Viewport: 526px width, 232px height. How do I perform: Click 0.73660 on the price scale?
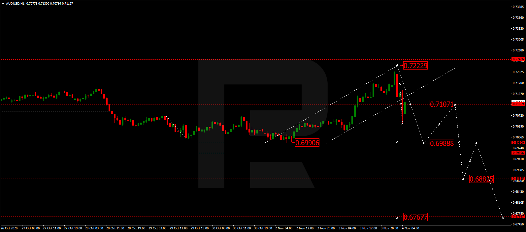coord(518,17)
